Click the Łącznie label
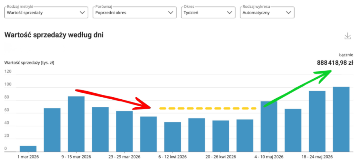Viewport: 360px width, 164px height. 346,55
